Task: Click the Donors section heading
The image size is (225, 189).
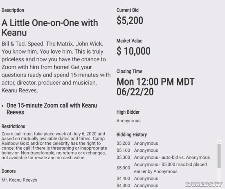Action: 9,171
